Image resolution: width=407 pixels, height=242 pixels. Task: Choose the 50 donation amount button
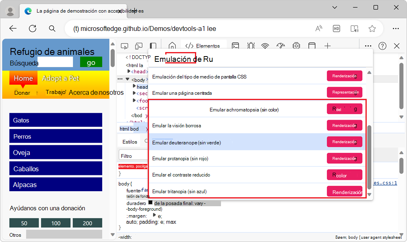tap(24, 223)
